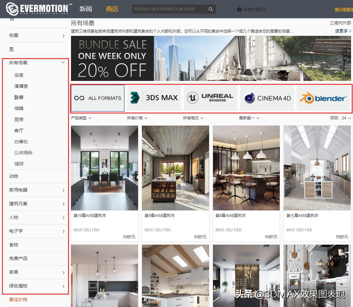This screenshot has height=307, width=353.
Task: Expand the 电子学 chevron
Action: click(64, 231)
